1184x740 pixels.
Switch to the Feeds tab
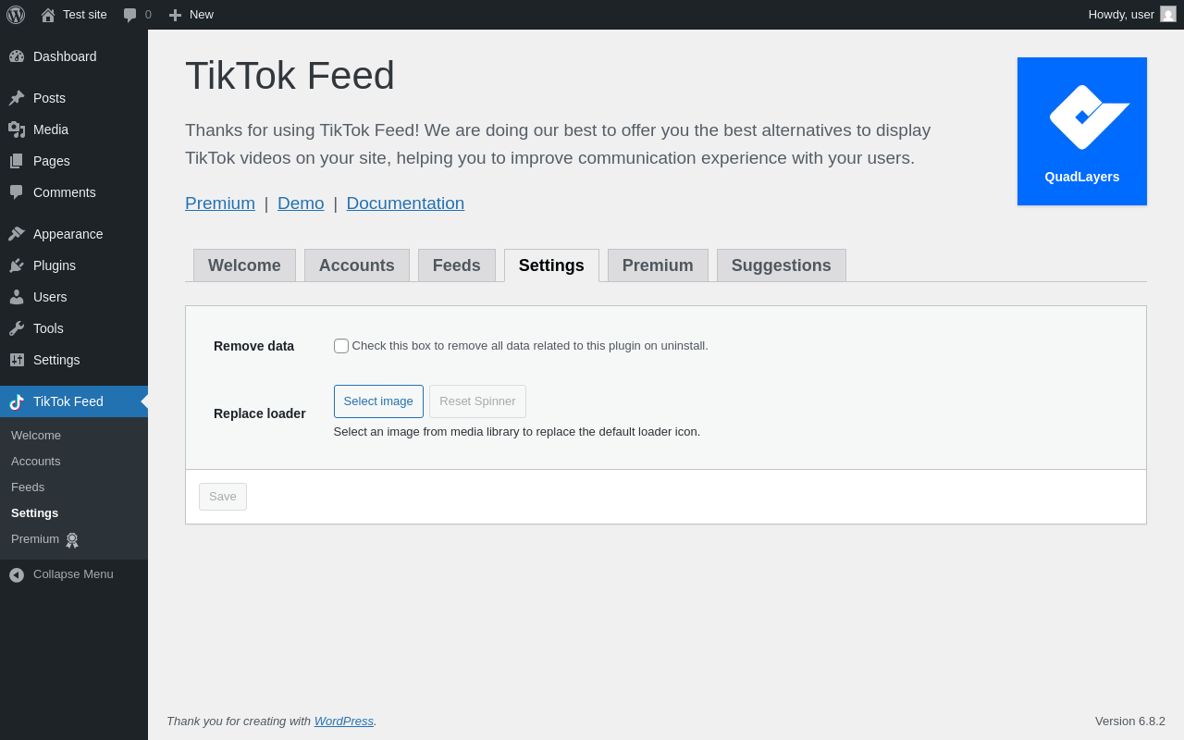457,265
